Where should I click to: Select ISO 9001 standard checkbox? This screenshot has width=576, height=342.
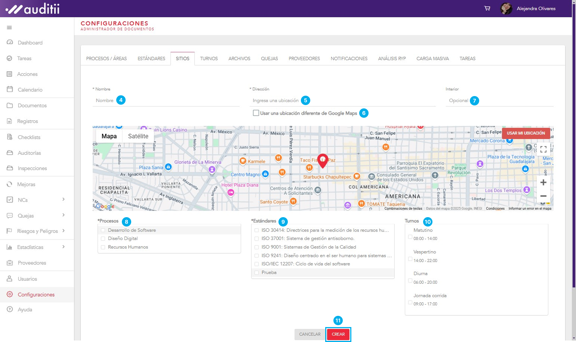tap(257, 247)
